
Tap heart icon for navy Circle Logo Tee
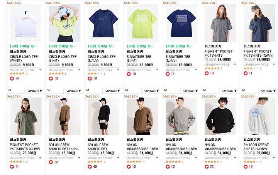(x=90, y=79)
